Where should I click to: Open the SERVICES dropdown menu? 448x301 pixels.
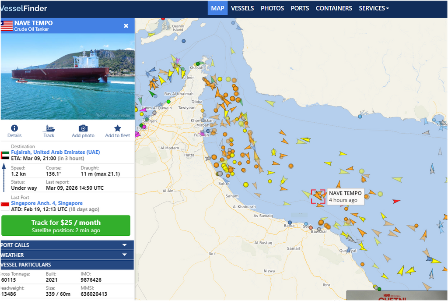click(374, 8)
